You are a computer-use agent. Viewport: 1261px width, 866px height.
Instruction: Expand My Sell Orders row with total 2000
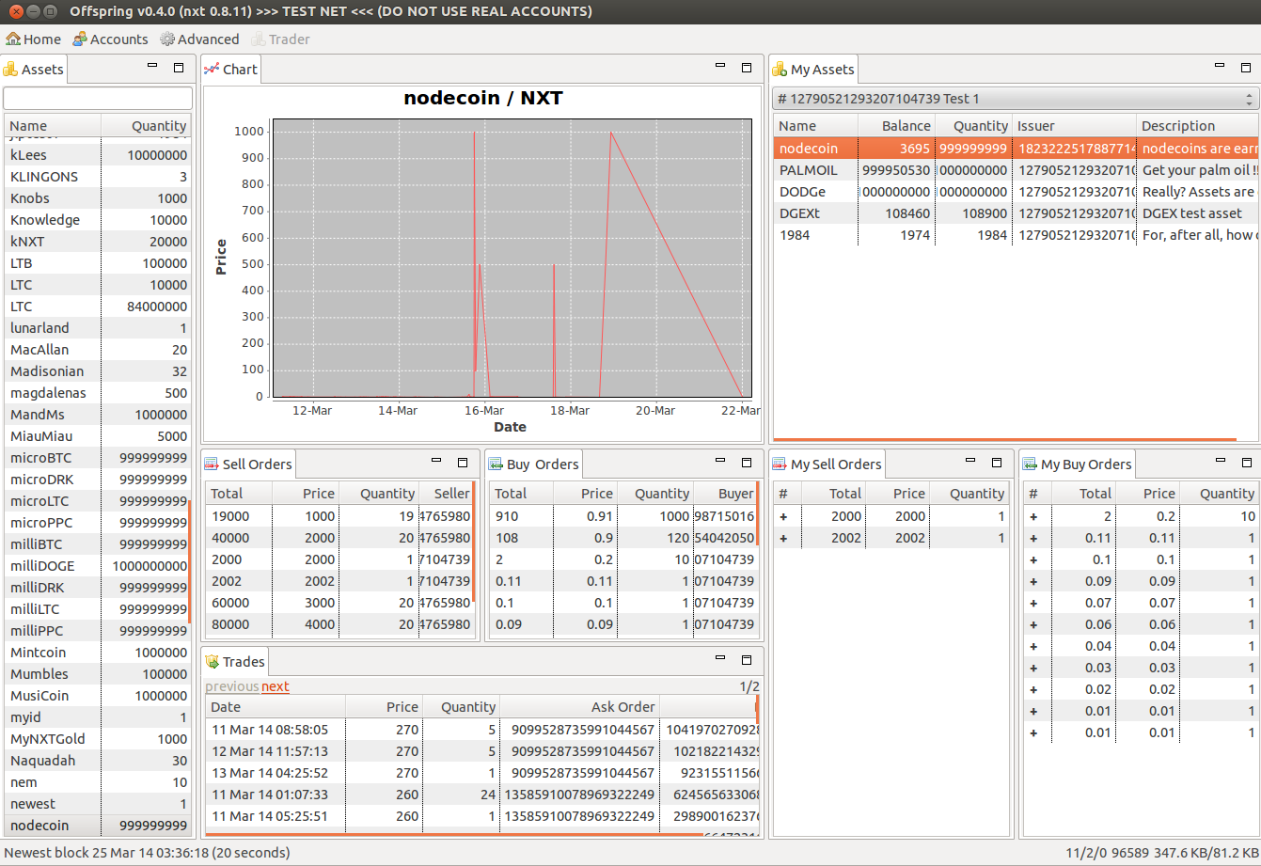point(783,516)
